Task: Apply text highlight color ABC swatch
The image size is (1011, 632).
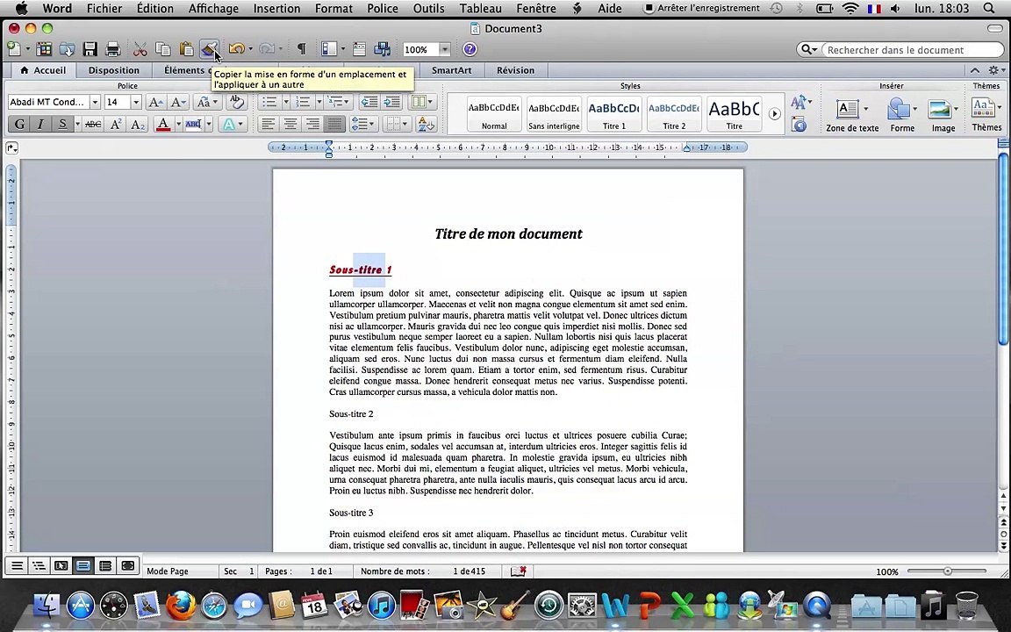Action: tap(193, 124)
